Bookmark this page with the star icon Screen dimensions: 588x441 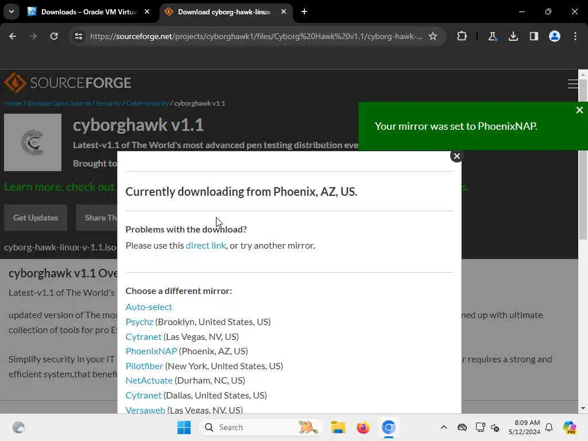click(433, 36)
